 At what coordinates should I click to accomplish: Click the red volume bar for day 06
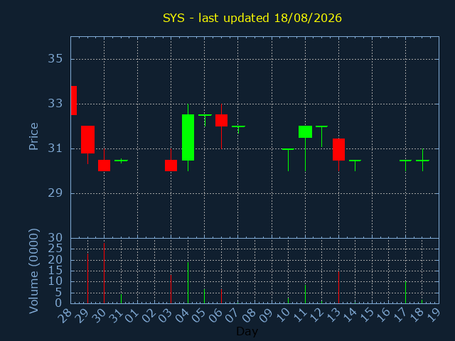click(x=221, y=296)
